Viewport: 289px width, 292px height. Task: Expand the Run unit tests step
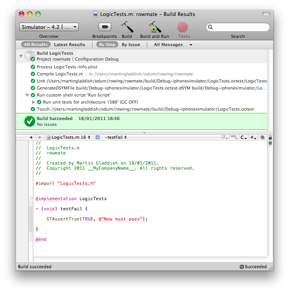point(34,102)
